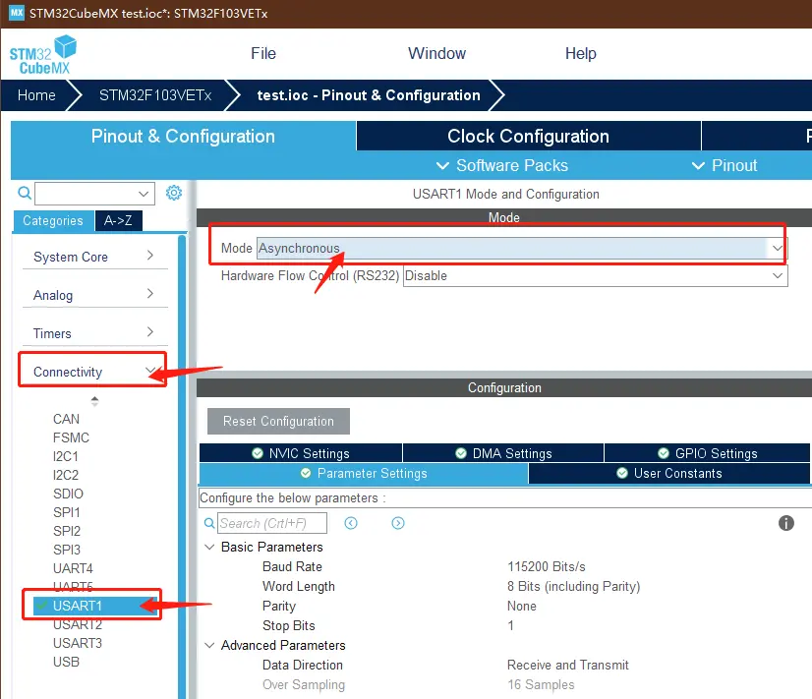The height and width of the screenshot is (699, 812).
Task: Expand the Timers category
Action: tap(94, 333)
